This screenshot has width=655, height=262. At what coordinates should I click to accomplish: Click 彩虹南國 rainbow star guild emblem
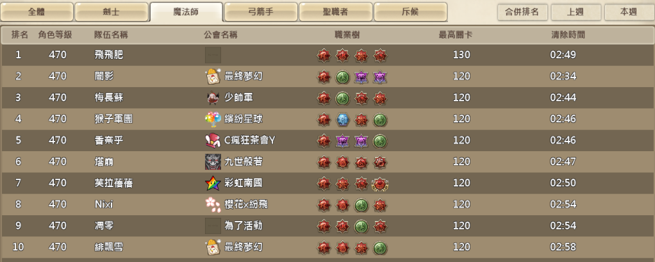213,183
